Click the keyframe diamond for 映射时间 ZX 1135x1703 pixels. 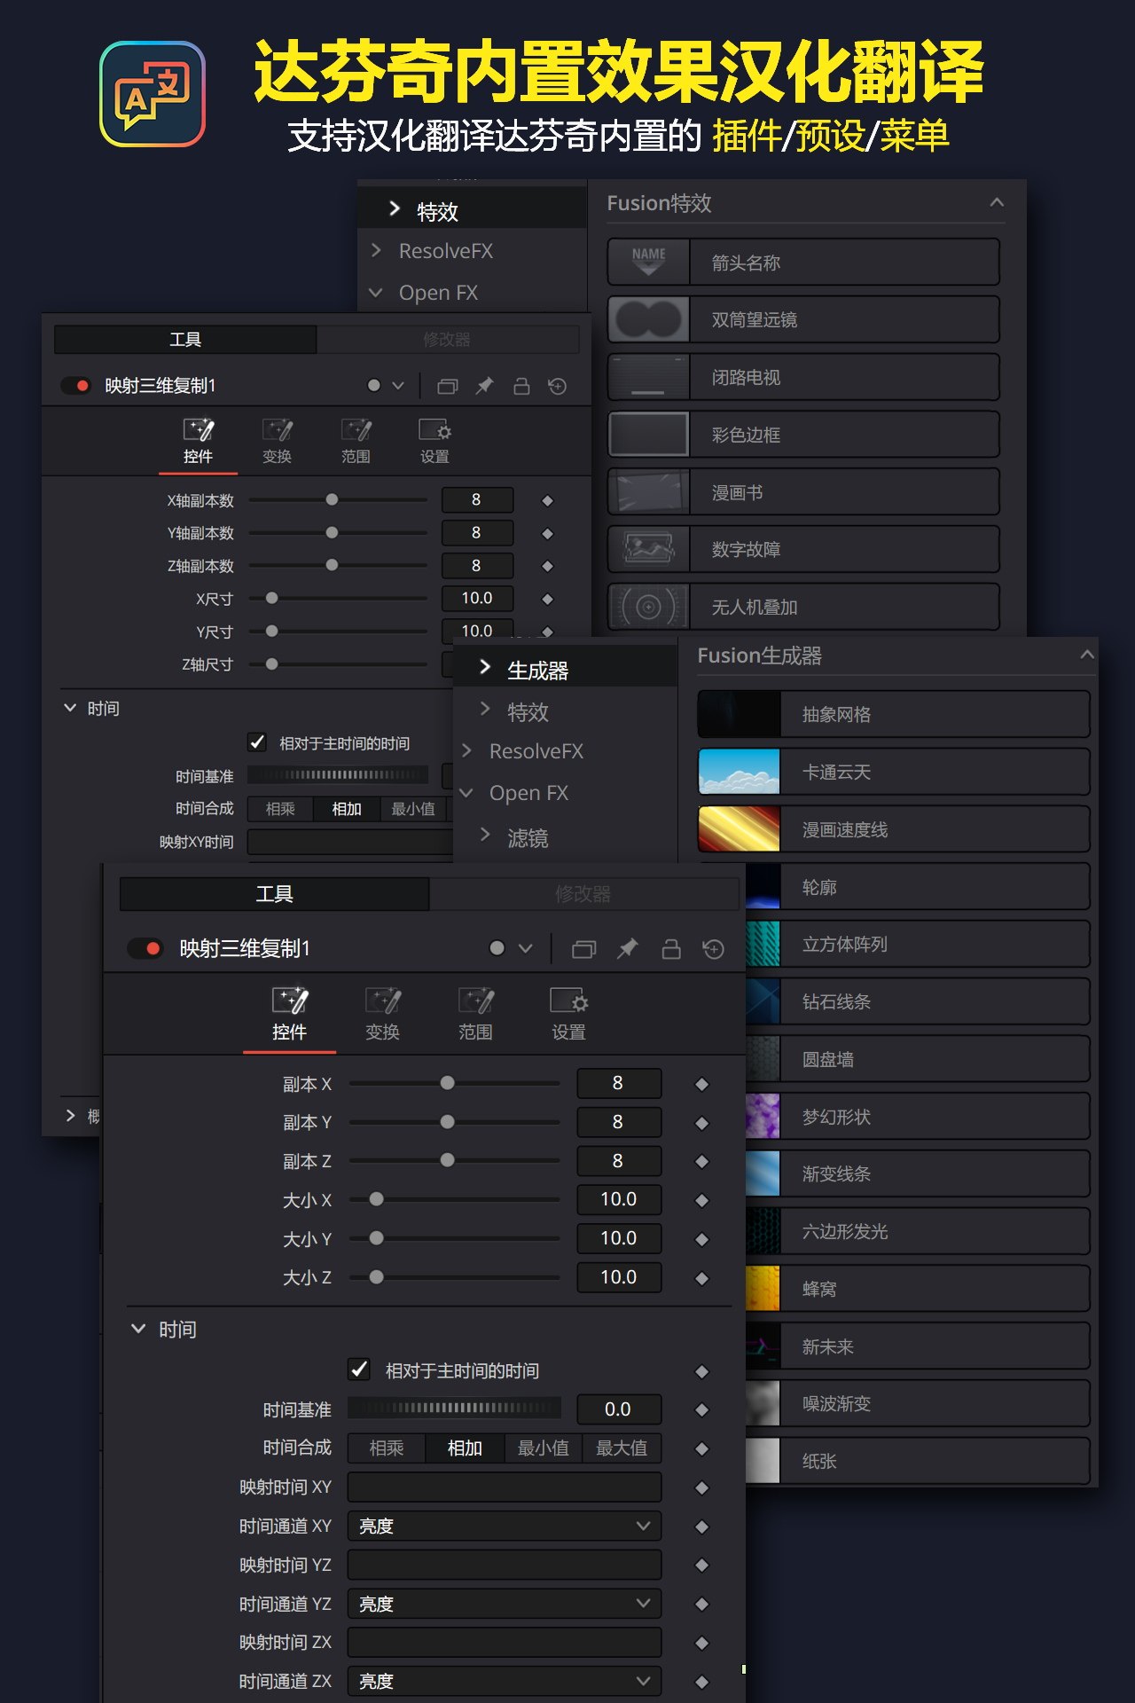(x=701, y=1643)
